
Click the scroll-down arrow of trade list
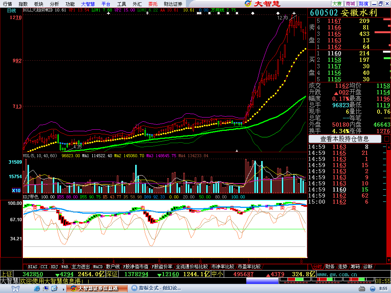389,260
